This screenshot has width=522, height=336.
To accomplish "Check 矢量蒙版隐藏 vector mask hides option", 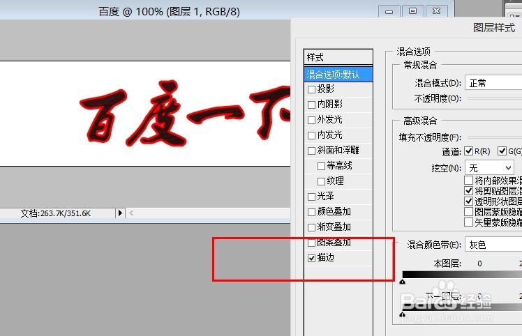I will 469,222.
